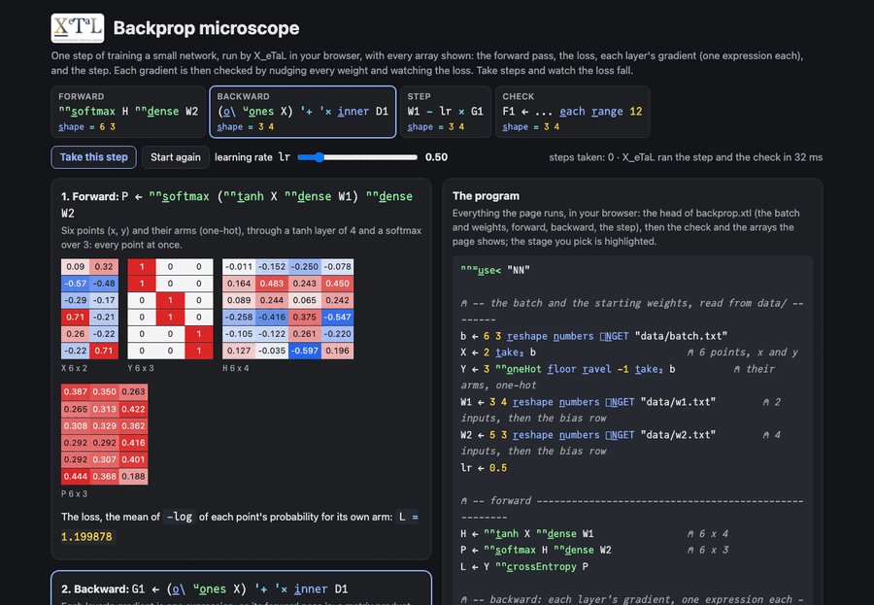Select the BACKWARD stage card
Viewport: 874px width, 605px height.
303,112
